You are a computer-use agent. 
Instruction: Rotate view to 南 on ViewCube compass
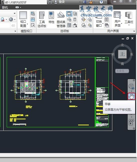[122, 64]
